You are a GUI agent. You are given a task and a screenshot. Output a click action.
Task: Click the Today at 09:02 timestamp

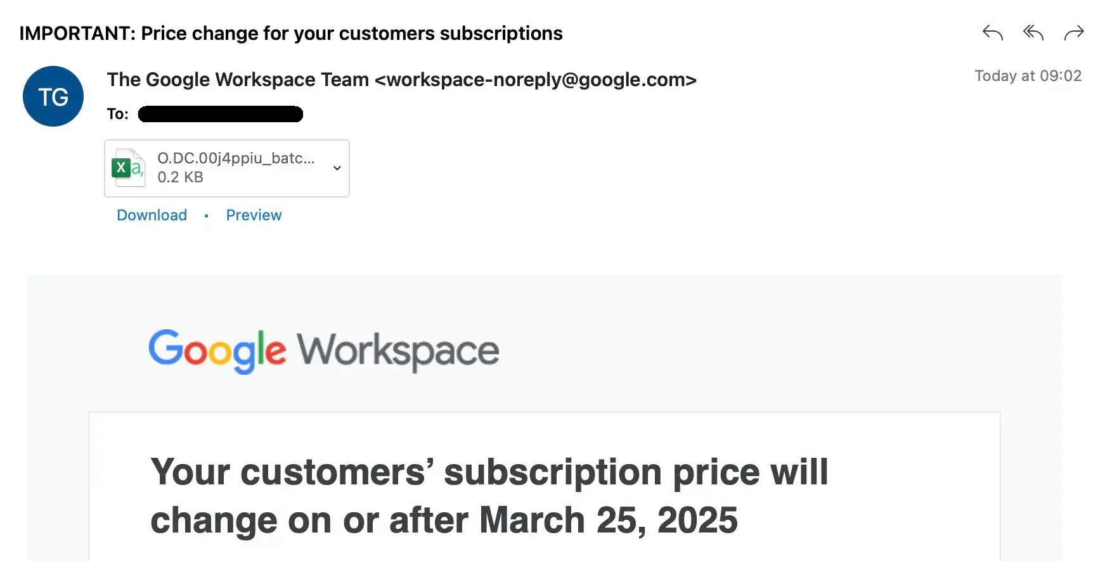pyautogui.click(x=1028, y=76)
